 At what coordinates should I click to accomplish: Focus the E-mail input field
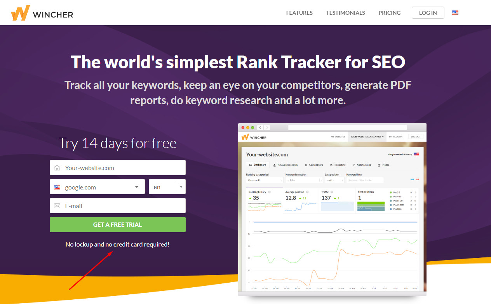point(118,206)
